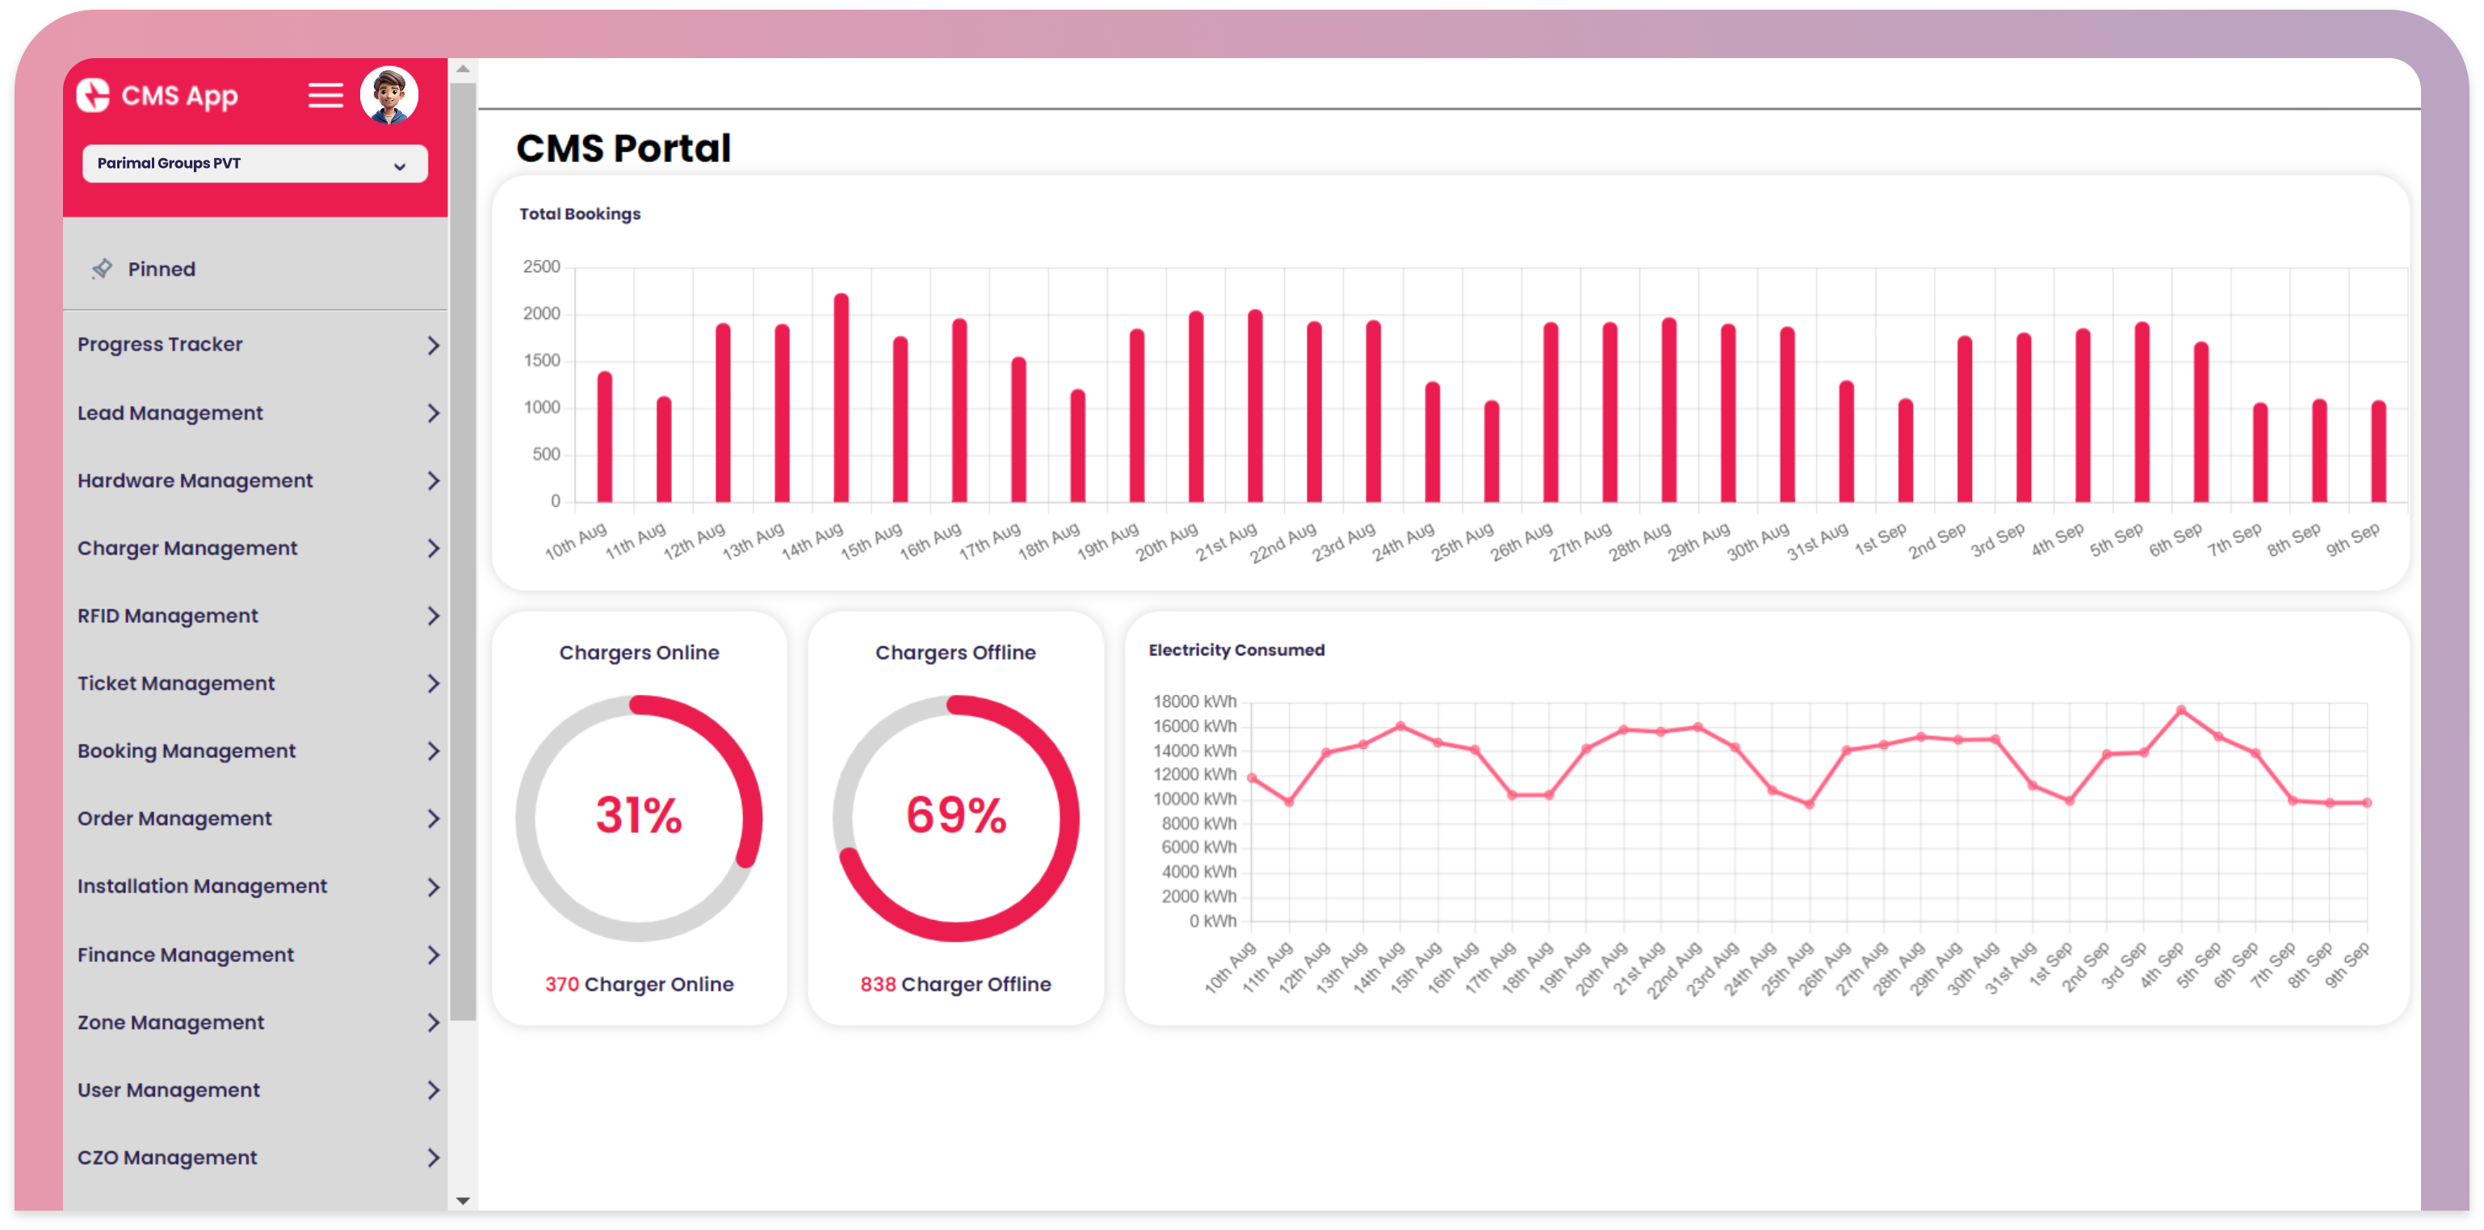Open User Management link

click(169, 1090)
